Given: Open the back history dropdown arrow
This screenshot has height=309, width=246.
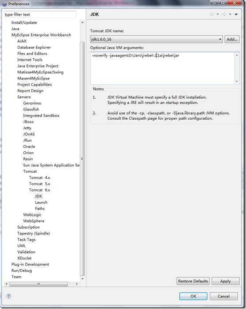Looking at the screenshot, I should click(218, 14).
